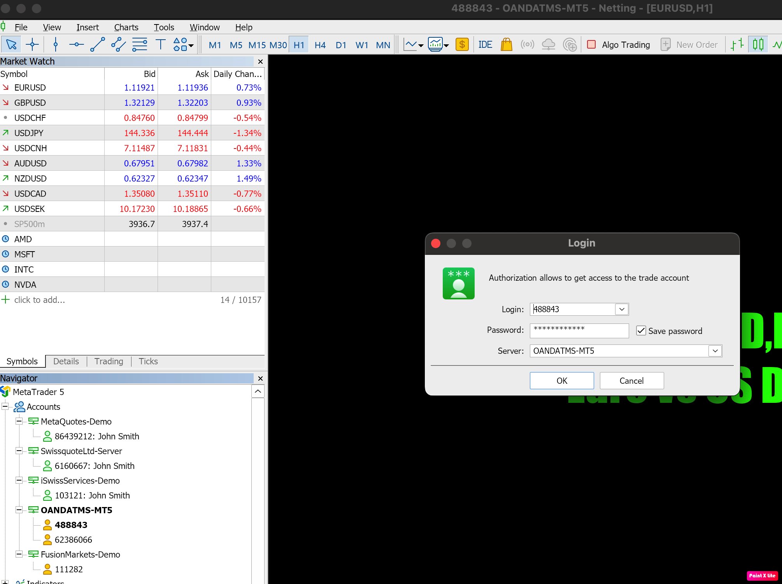Open the Tools menu
Screen dimensions: 782x584
164,27
